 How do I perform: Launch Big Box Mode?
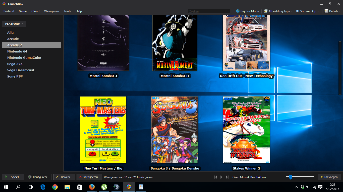(248, 11)
